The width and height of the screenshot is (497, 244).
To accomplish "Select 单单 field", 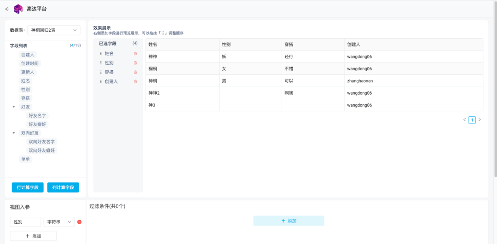I will (x=26, y=159).
